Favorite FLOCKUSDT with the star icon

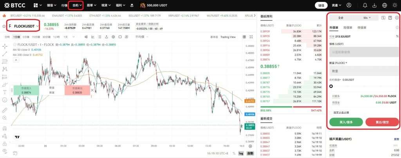(4, 26)
